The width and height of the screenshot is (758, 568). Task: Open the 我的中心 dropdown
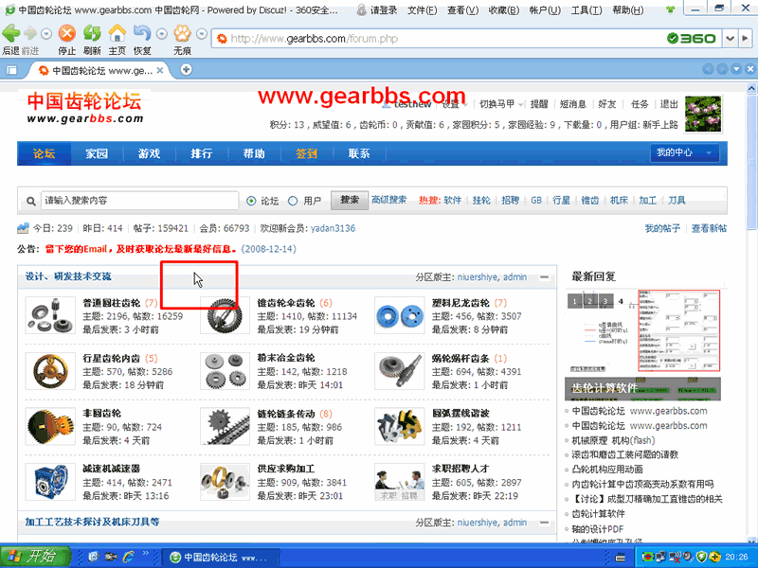click(684, 153)
